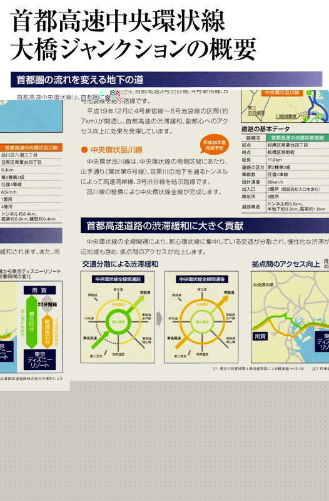The image size is (329, 501).
Task: Click the orange '開通後30分' arrow
Action: point(48,333)
